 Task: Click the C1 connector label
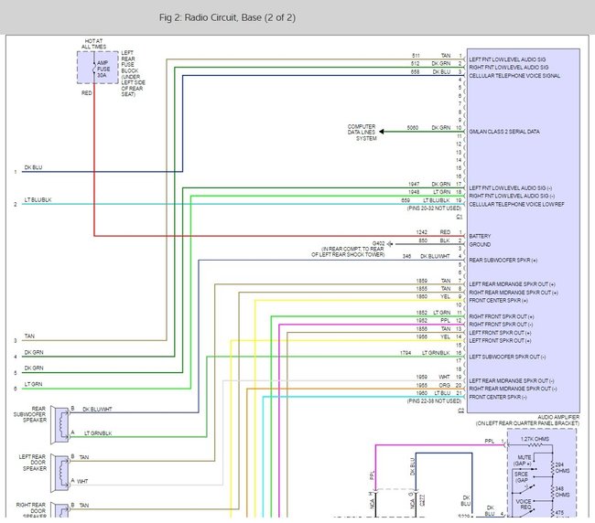tap(460, 217)
